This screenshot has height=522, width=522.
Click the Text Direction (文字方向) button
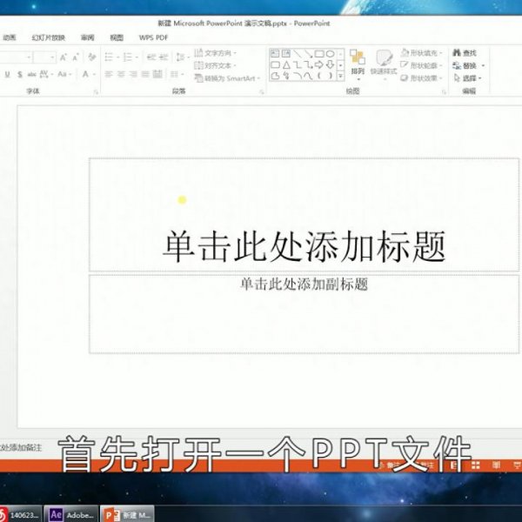[215, 53]
